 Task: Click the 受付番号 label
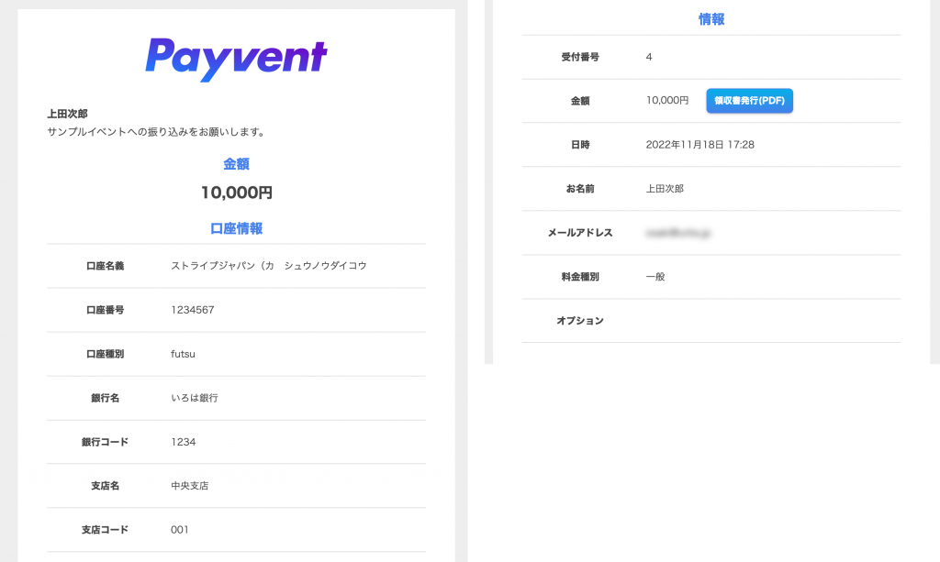(580, 57)
